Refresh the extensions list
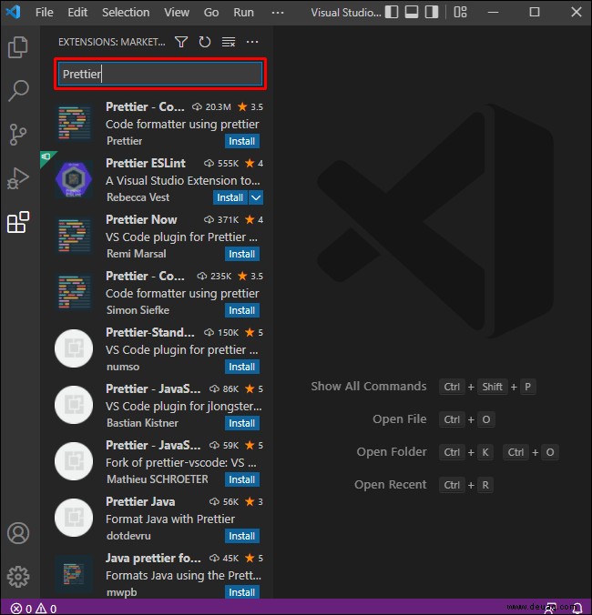 [205, 42]
